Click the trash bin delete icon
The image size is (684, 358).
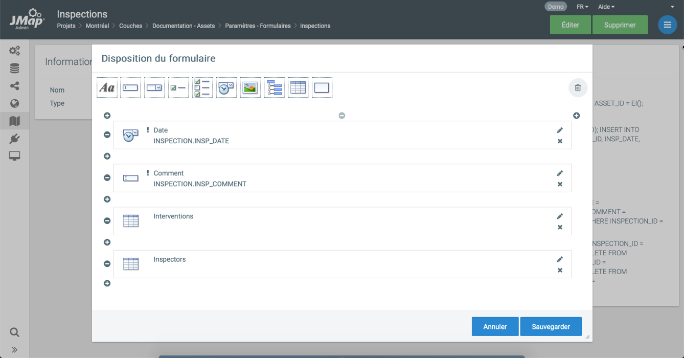(x=578, y=88)
